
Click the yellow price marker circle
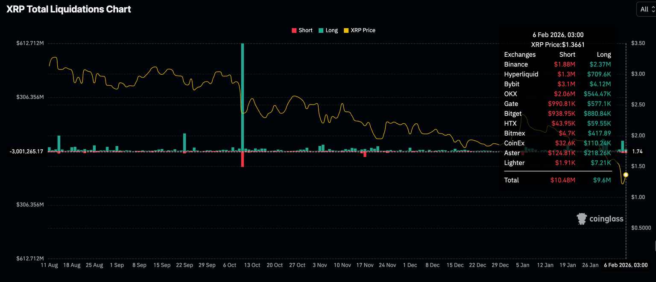point(626,174)
